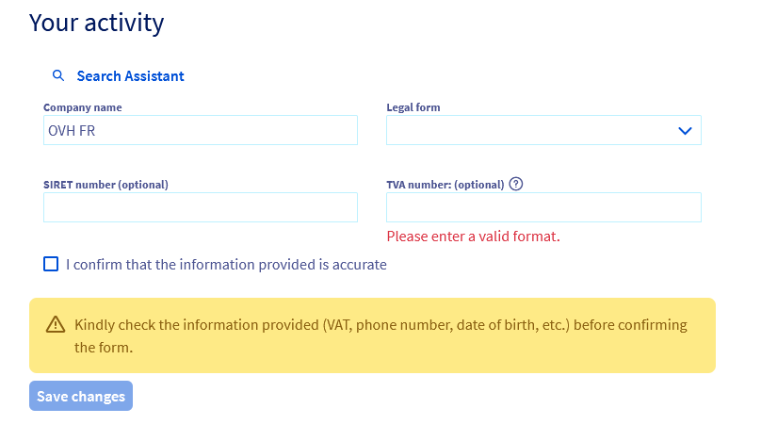Screen dimensions: 761x441
Task: Tick the information accuracy confirmation checkbox
Action: click(52, 264)
